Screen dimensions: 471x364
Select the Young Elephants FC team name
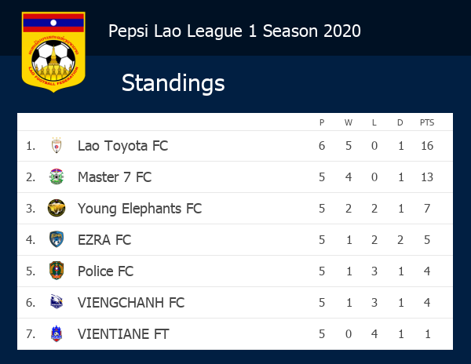point(140,209)
